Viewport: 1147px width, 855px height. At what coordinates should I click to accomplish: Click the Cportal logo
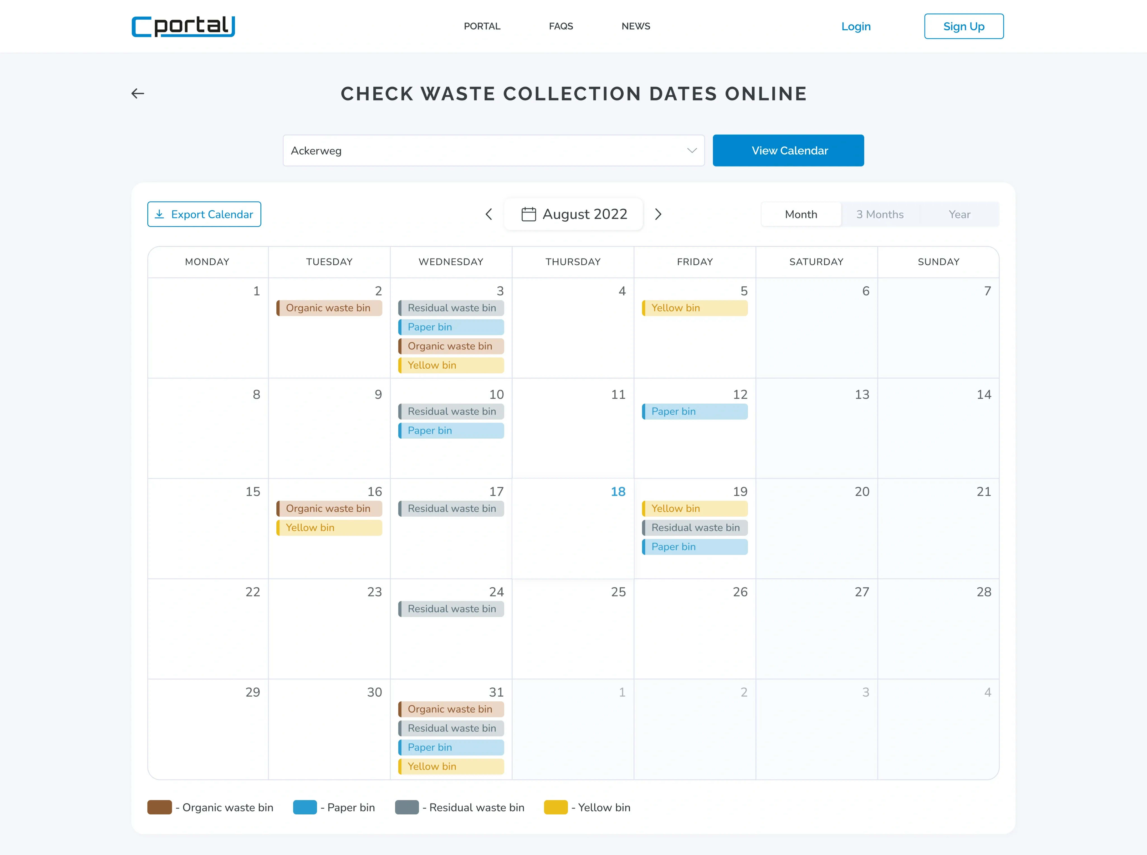183,26
